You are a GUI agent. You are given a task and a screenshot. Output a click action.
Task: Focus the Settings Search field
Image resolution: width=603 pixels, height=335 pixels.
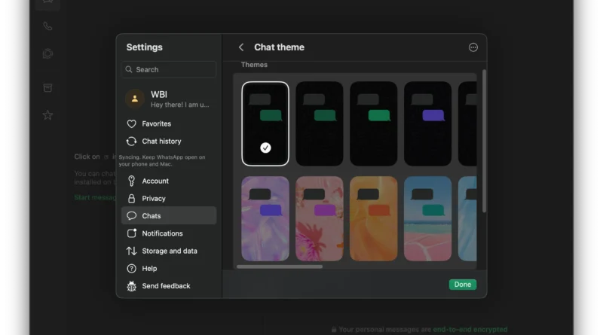169,69
